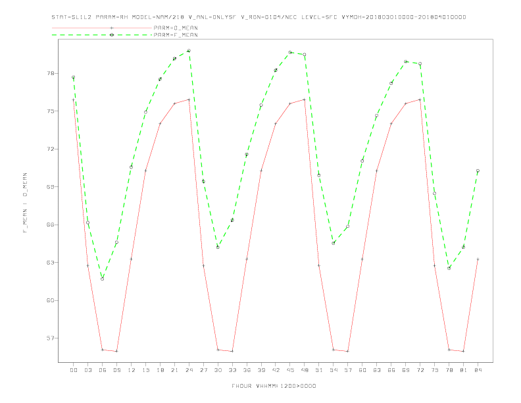Click x-axis forecast hour label 54
The image size is (521, 403).
point(334,370)
